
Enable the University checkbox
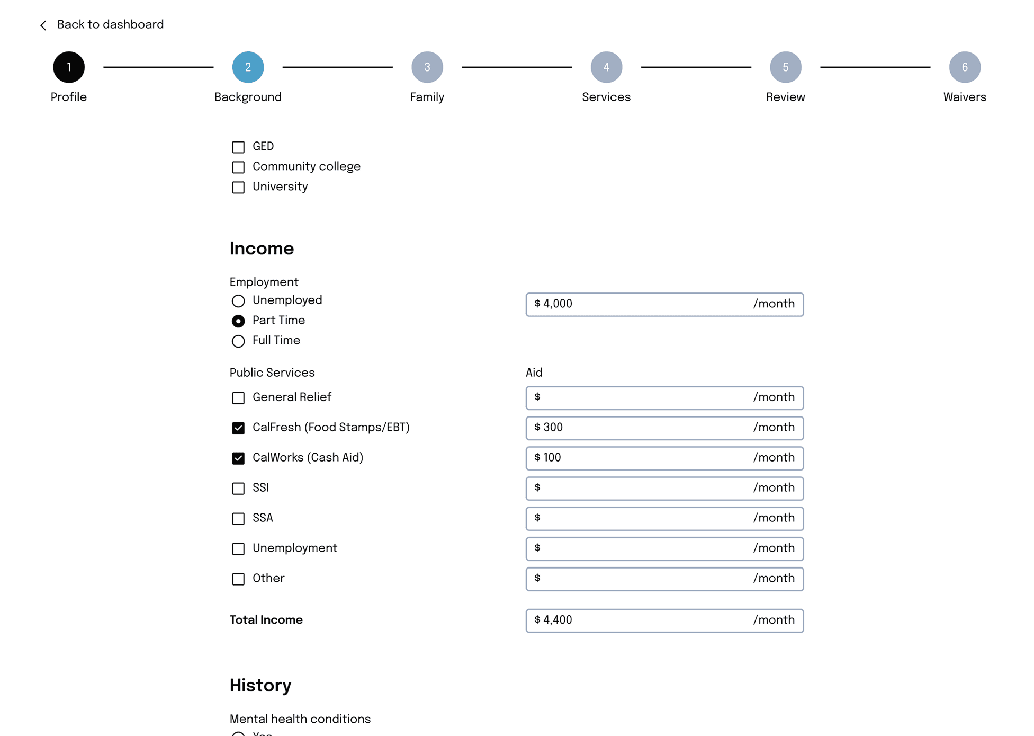238,187
